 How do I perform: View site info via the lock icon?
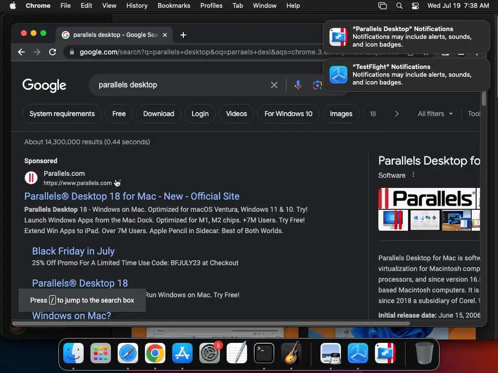(72, 52)
